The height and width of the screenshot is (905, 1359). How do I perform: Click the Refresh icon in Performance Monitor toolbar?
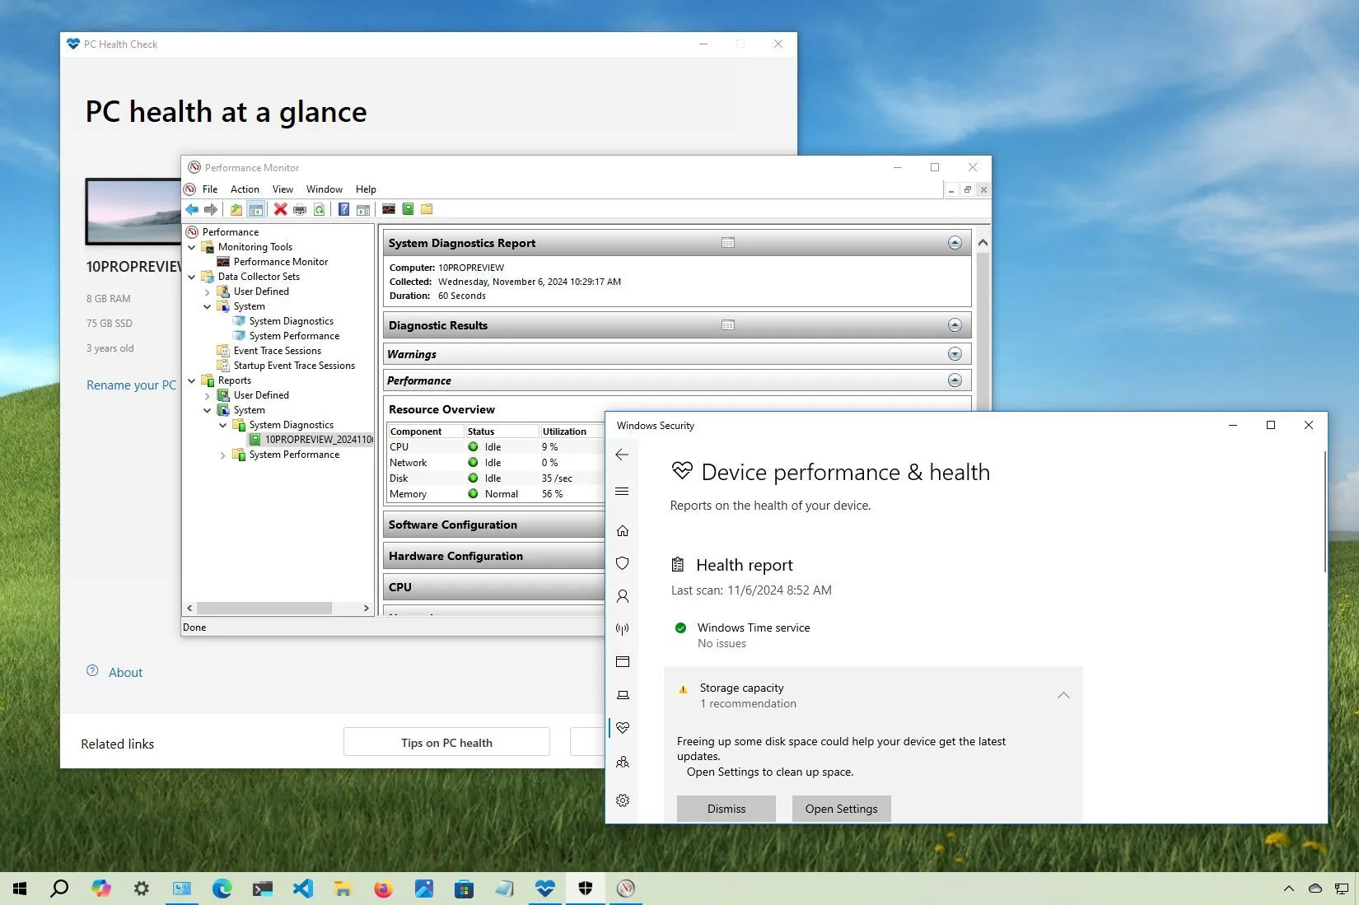pyautogui.click(x=320, y=209)
